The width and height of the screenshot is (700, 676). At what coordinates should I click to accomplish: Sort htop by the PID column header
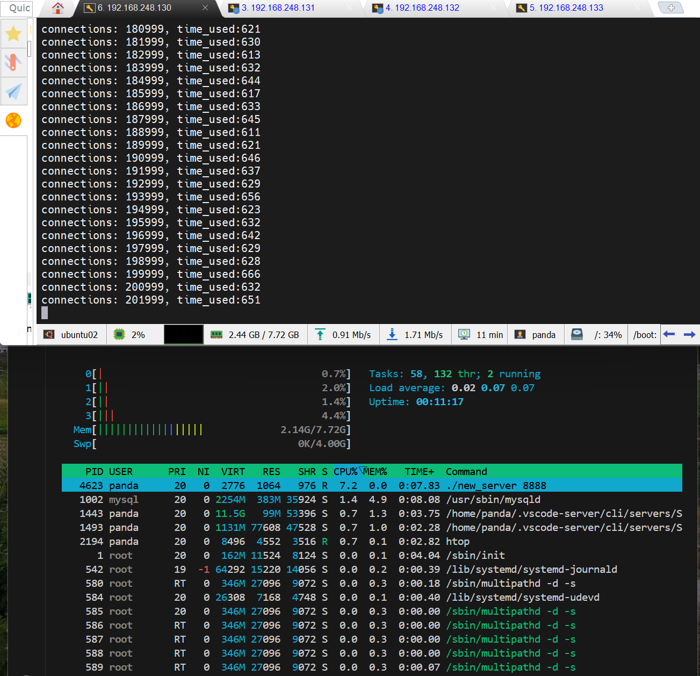pos(95,471)
